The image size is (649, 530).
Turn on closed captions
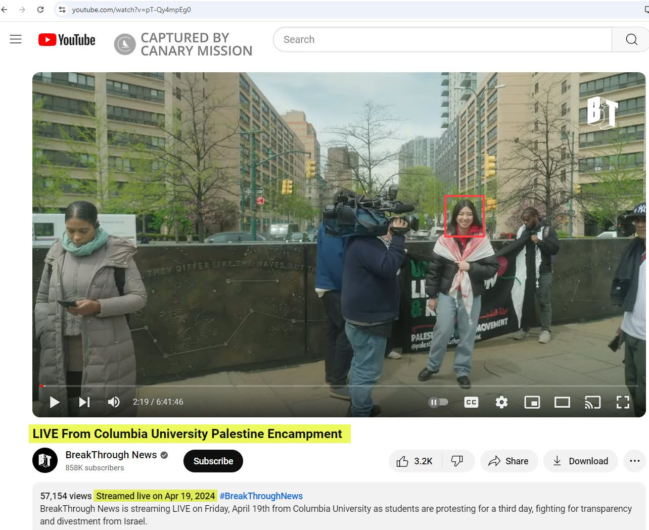(x=471, y=402)
